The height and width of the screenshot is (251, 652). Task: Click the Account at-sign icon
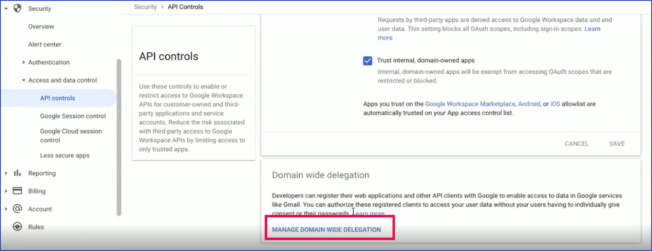[17, 209]
